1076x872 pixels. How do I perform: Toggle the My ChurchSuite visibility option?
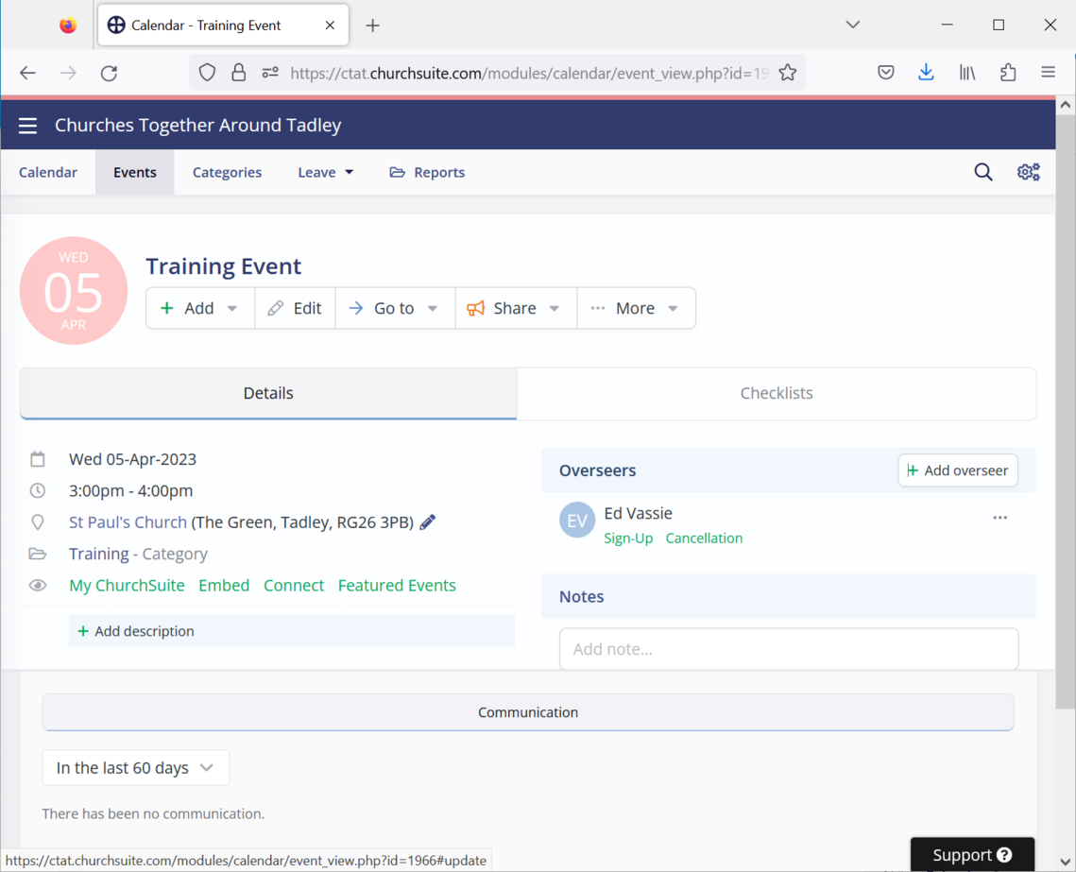(127, 585)
